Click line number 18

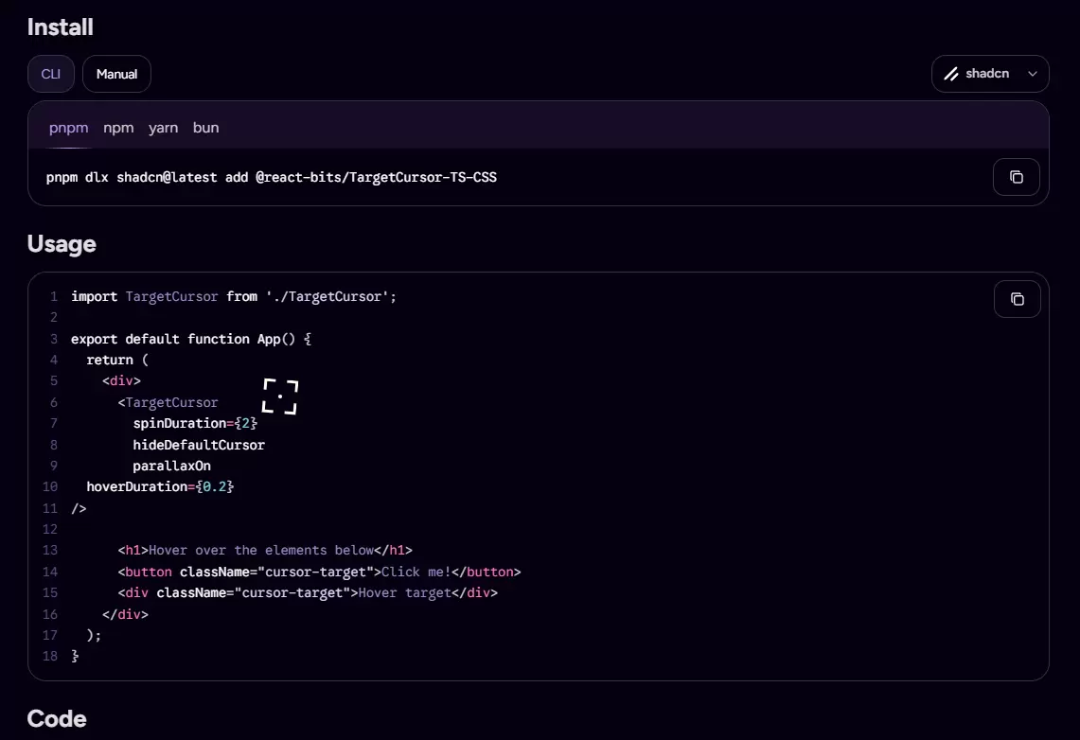50,656
